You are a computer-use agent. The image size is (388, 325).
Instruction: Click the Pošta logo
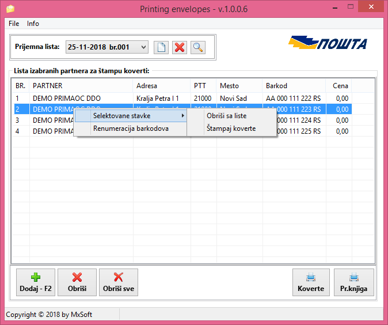(328, 43)
